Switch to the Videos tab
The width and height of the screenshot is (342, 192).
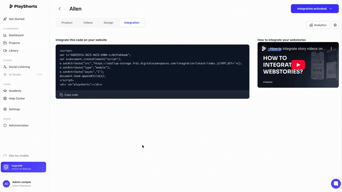click(x=88, y=23)
